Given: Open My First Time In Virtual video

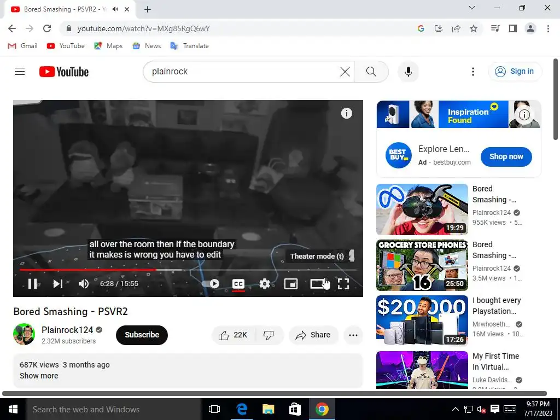Looking at the screenshot, I should pos(495,361).
